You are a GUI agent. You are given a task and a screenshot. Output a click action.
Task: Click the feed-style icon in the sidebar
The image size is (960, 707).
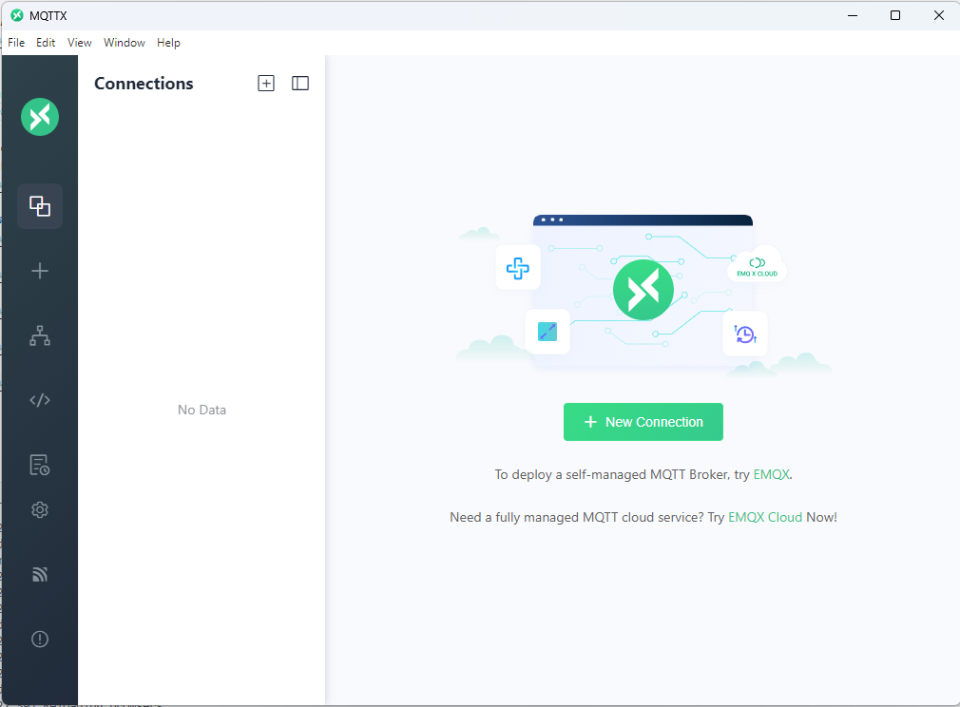[40, 575]
